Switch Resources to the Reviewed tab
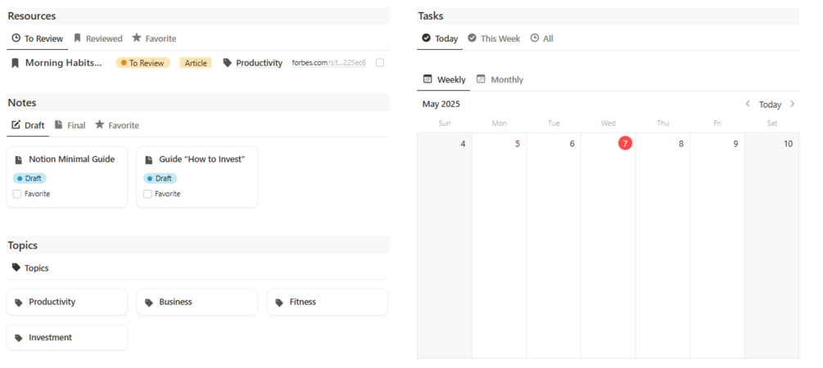This screenshot has width=823, height=368. point(98,38)
